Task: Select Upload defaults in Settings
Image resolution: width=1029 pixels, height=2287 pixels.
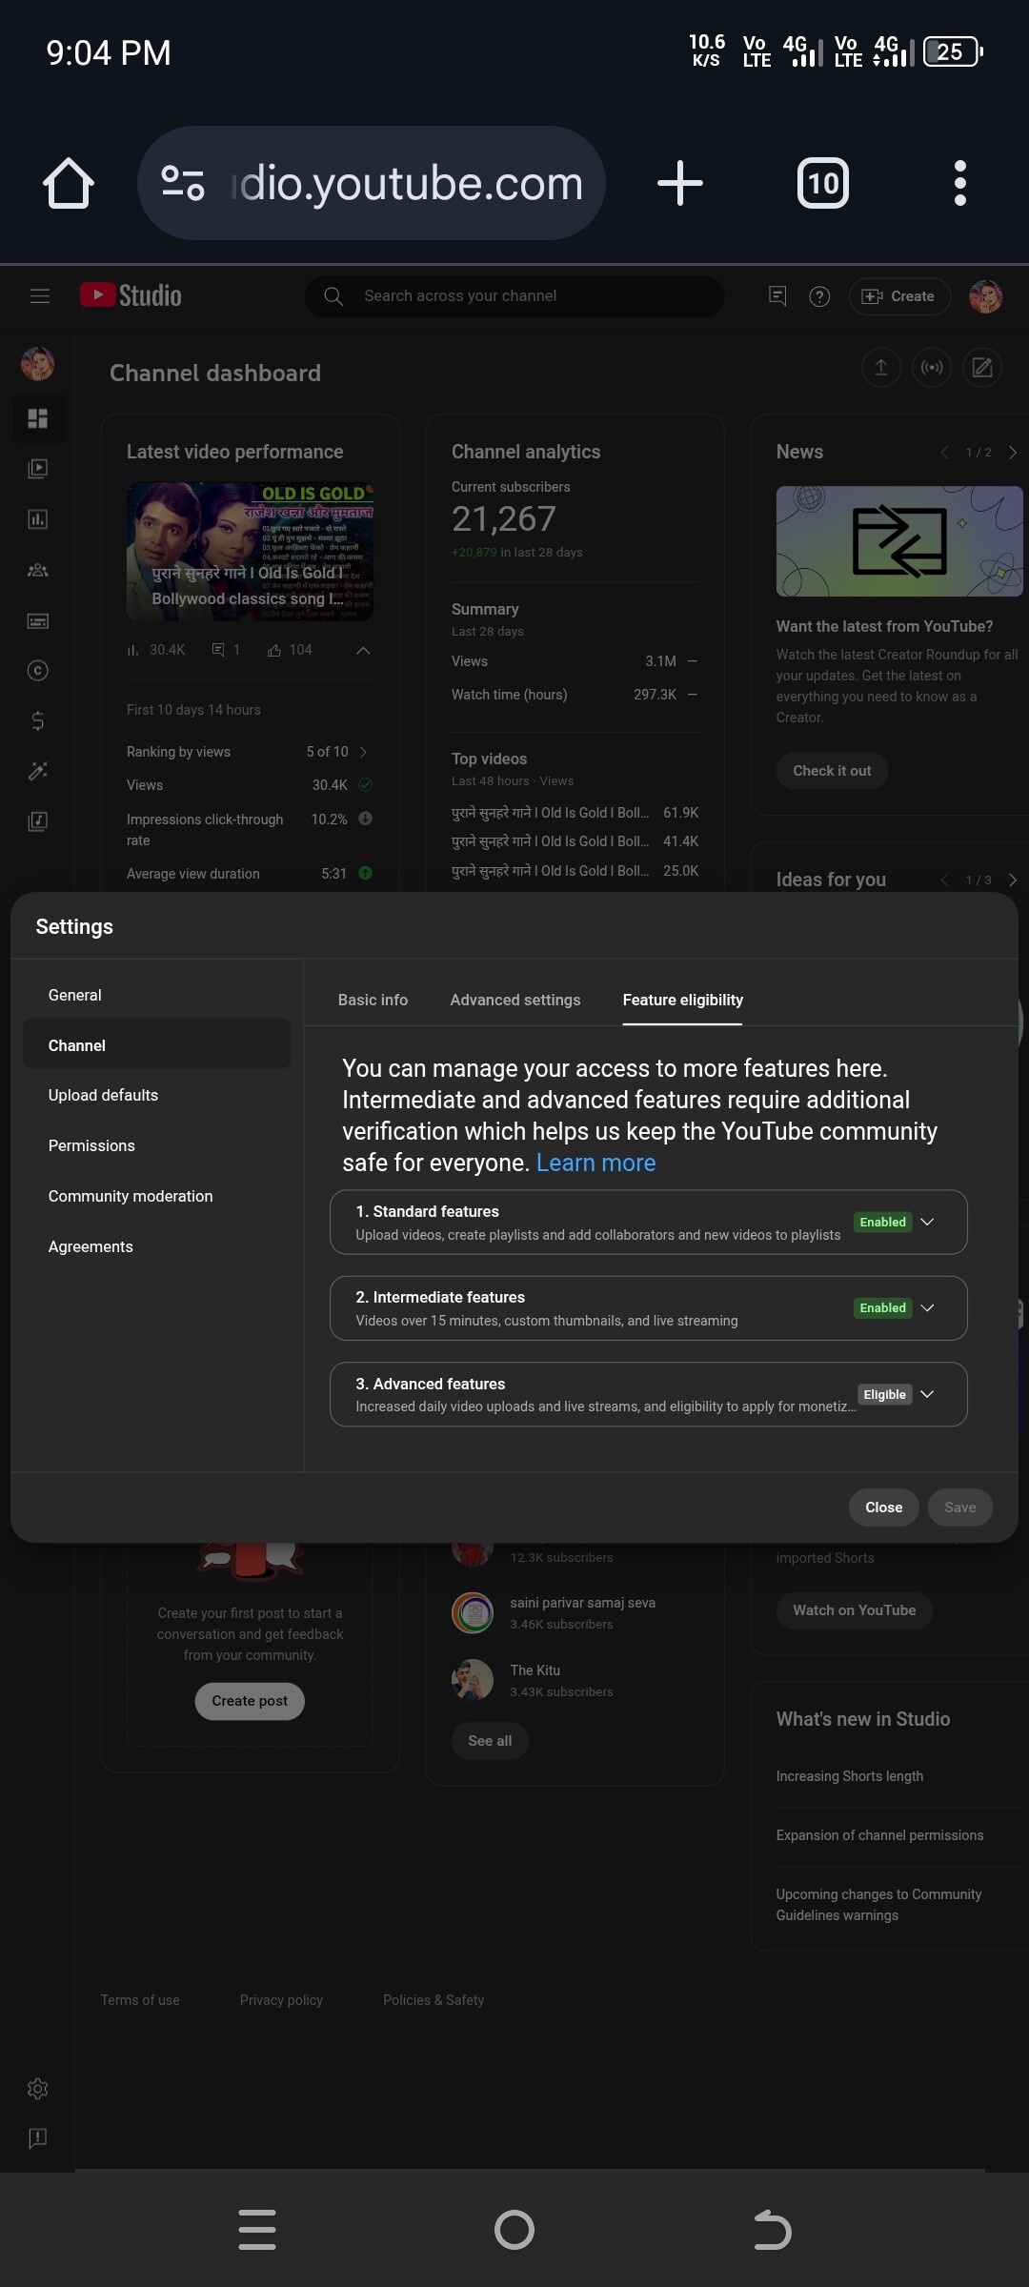Action: tap(156, 1095)
